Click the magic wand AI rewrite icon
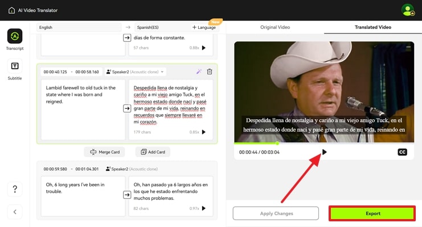The height and width of the screenshot is (227, 422). tap(199, 72)
